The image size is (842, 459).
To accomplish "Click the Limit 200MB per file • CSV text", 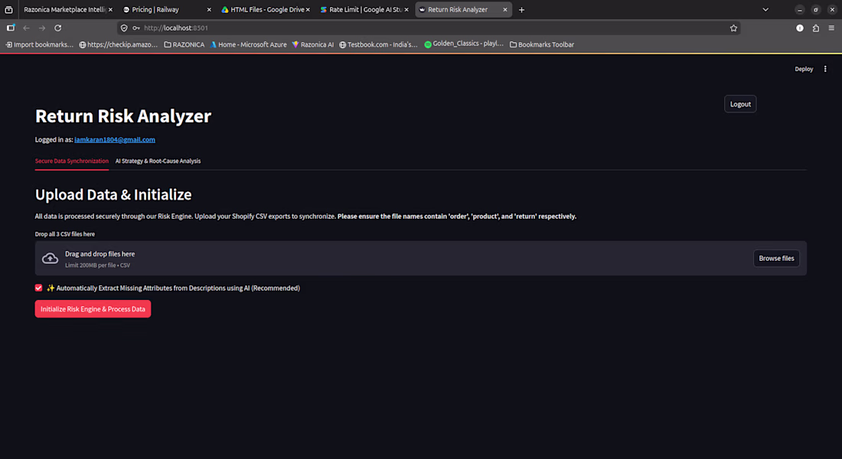I will pyautogui.click(x=98, y=265).
